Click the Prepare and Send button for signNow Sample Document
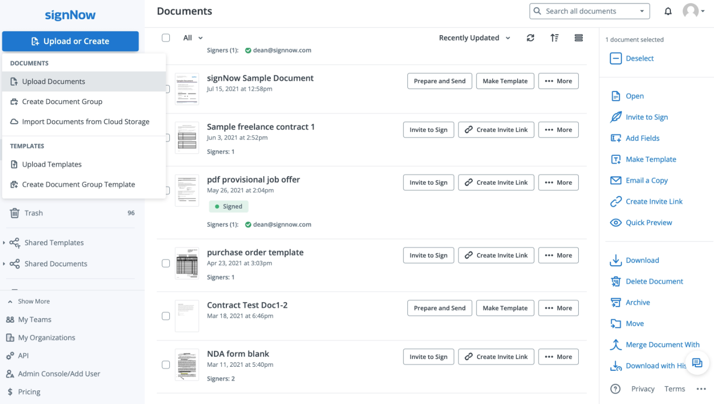Screen dimensions: 714x404 (439, 81)
